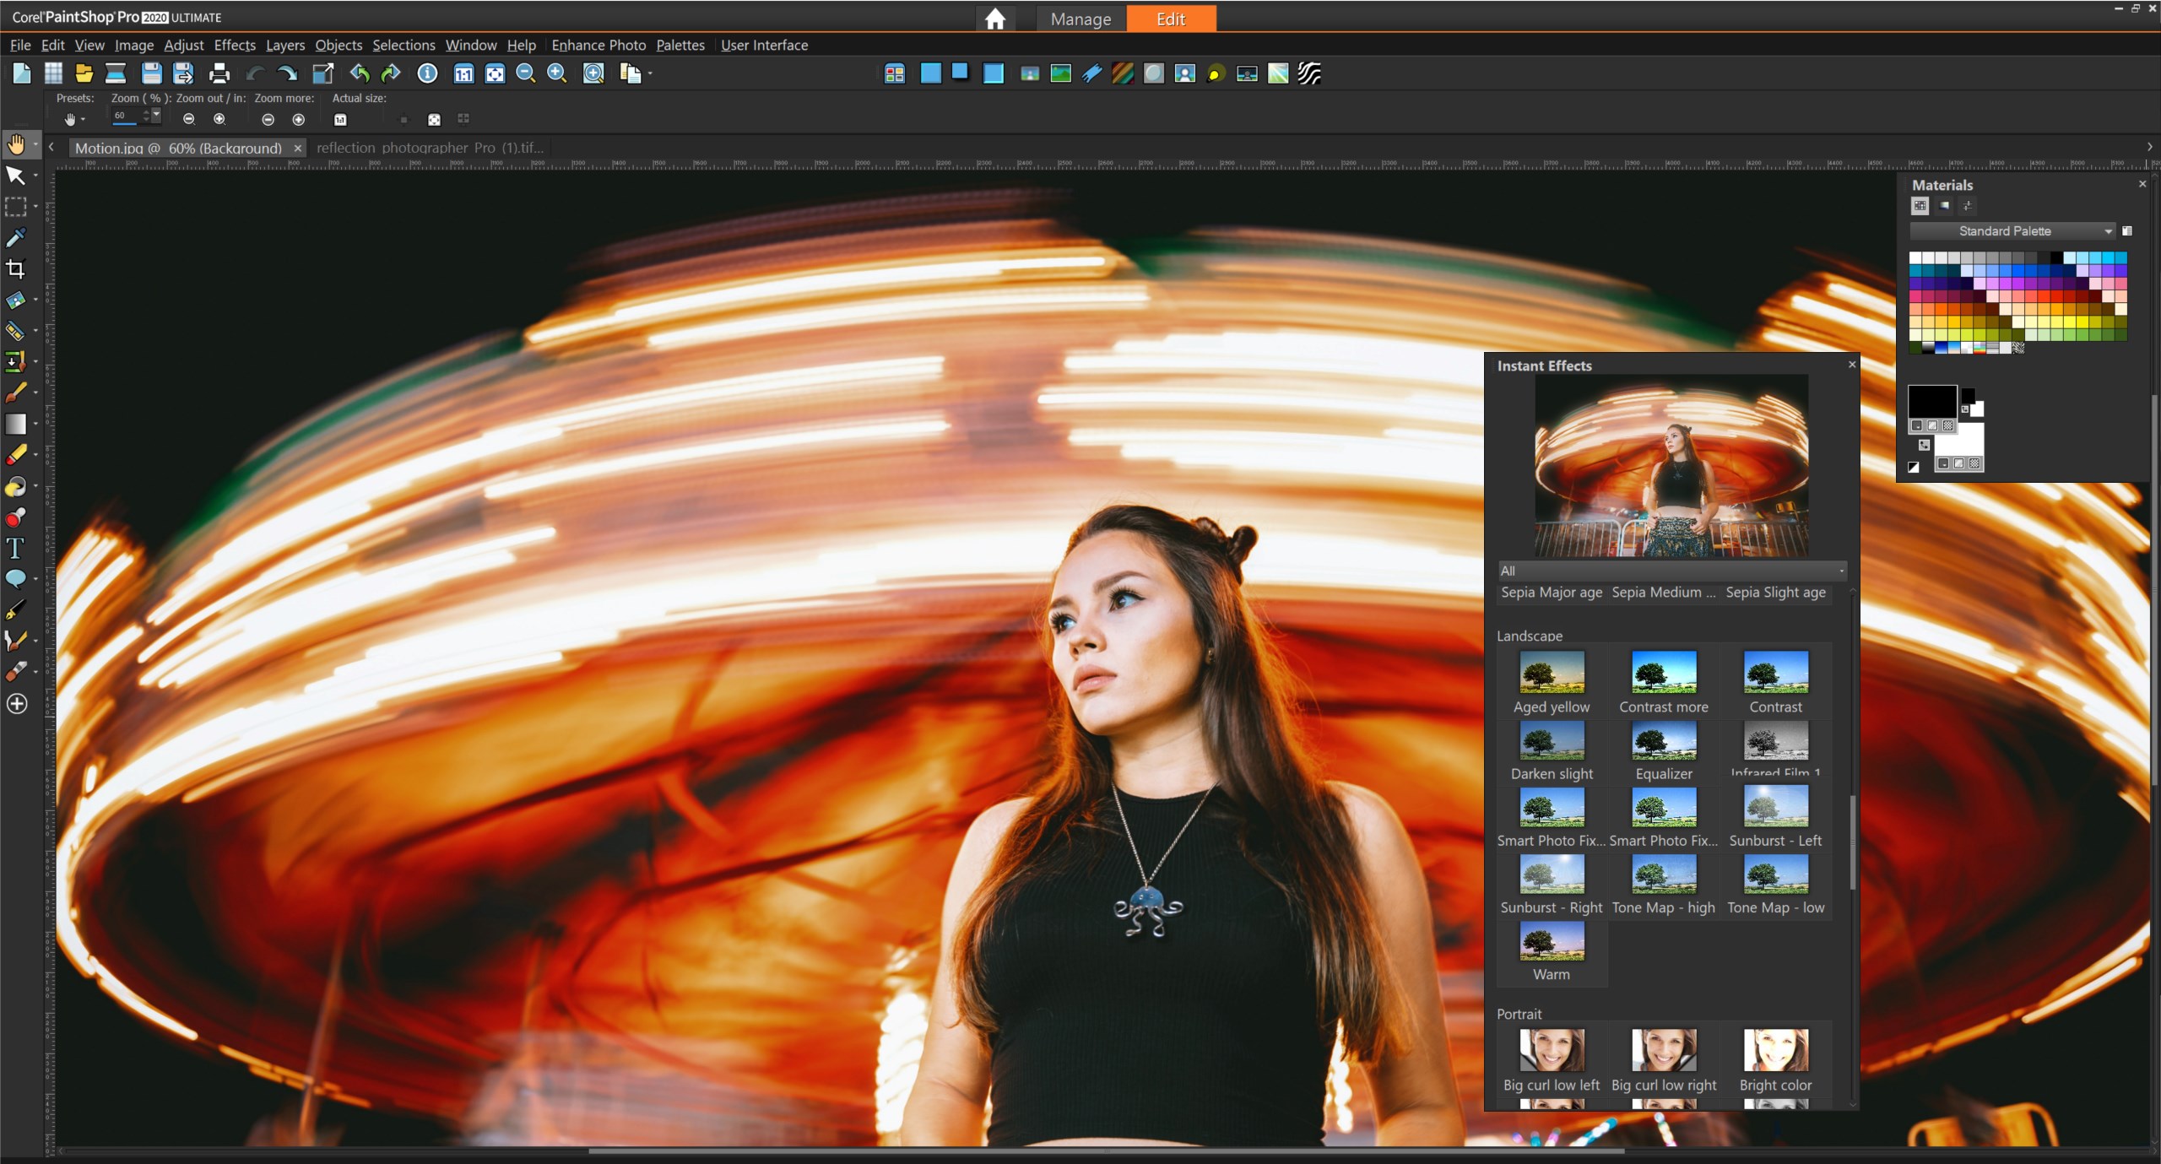Click the Print icon in toolbar

pyautogui.click(x=219, y=73)
